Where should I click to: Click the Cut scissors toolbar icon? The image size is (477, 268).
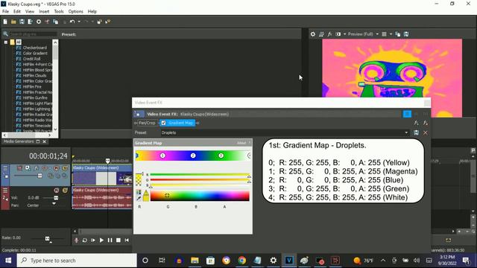click(47, 22)
